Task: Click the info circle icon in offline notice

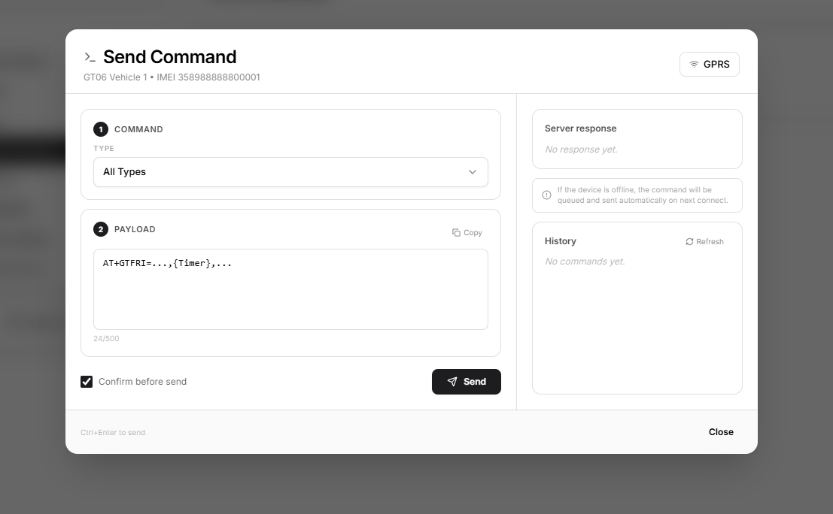Action: point(546,195)
